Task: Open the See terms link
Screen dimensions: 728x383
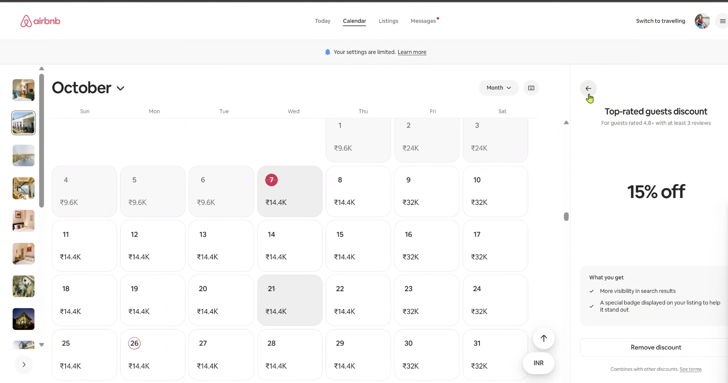Action: tap(691, 370)
